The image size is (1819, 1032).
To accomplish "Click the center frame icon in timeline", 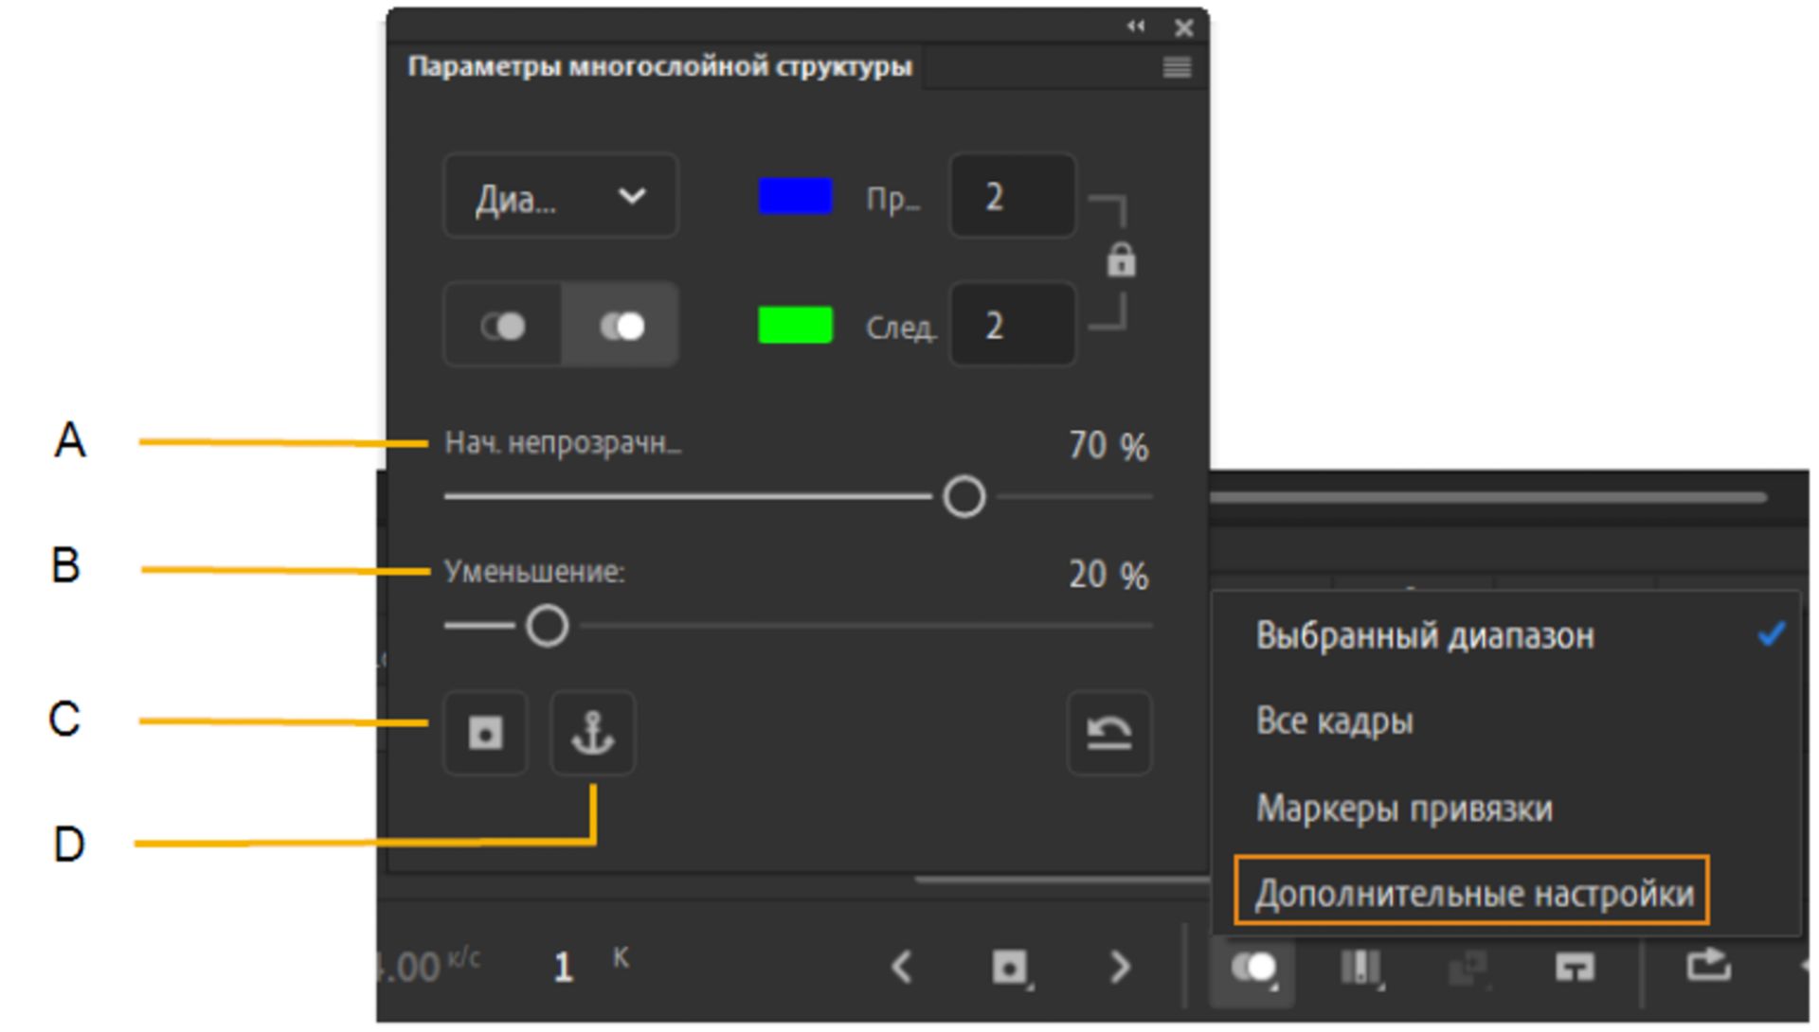I will point(1575,968).
